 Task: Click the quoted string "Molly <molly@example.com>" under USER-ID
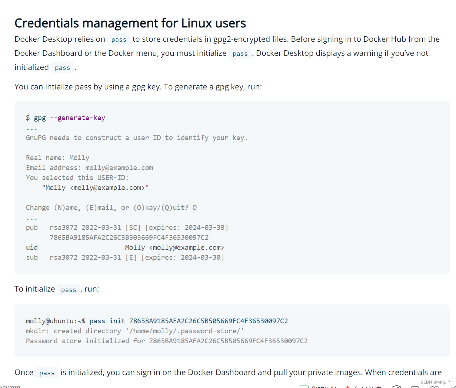(x=95, y=188)
